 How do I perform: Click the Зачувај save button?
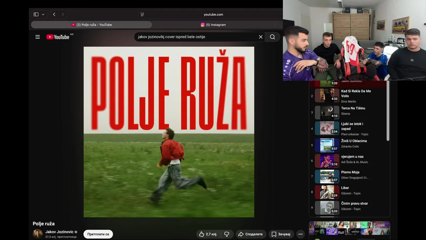pos(281,234)
